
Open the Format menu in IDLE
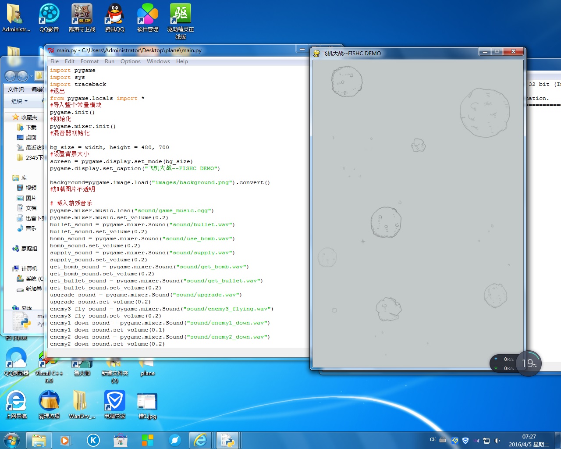point(89,61)
